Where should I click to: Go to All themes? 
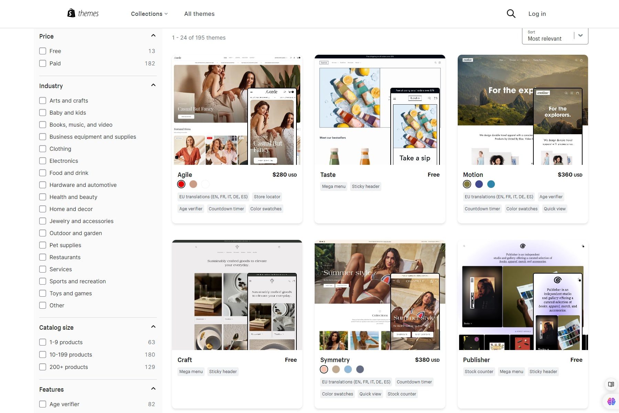pos(199,14)
